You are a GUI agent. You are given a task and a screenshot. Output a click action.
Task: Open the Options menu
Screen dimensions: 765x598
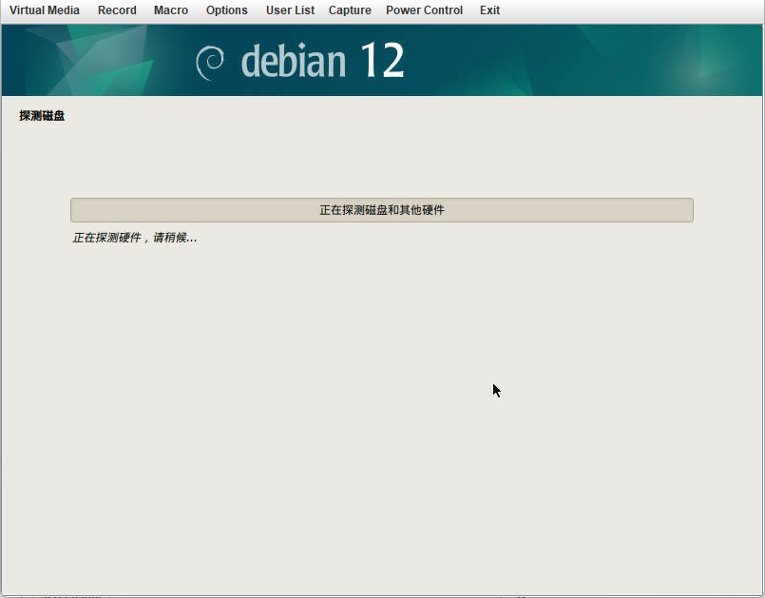click(x=227, y=10)
